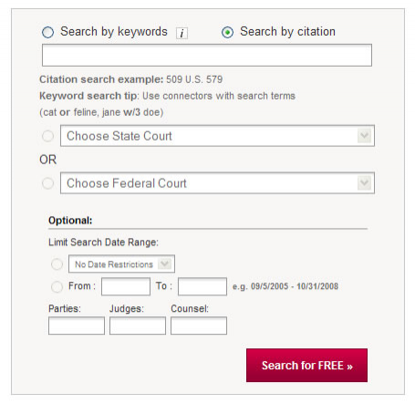
Task: Select the Search by keywords radio button
Action: tap(47, 32)
